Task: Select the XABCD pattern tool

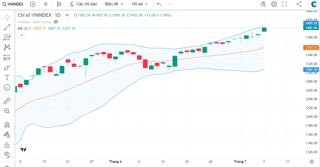Action: (x=7, y=47)
